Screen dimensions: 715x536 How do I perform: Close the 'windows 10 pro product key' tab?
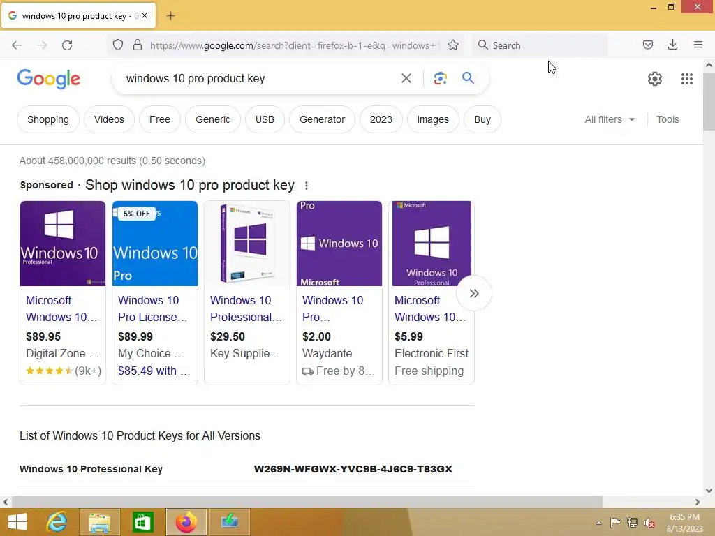(x=145, y=15)
